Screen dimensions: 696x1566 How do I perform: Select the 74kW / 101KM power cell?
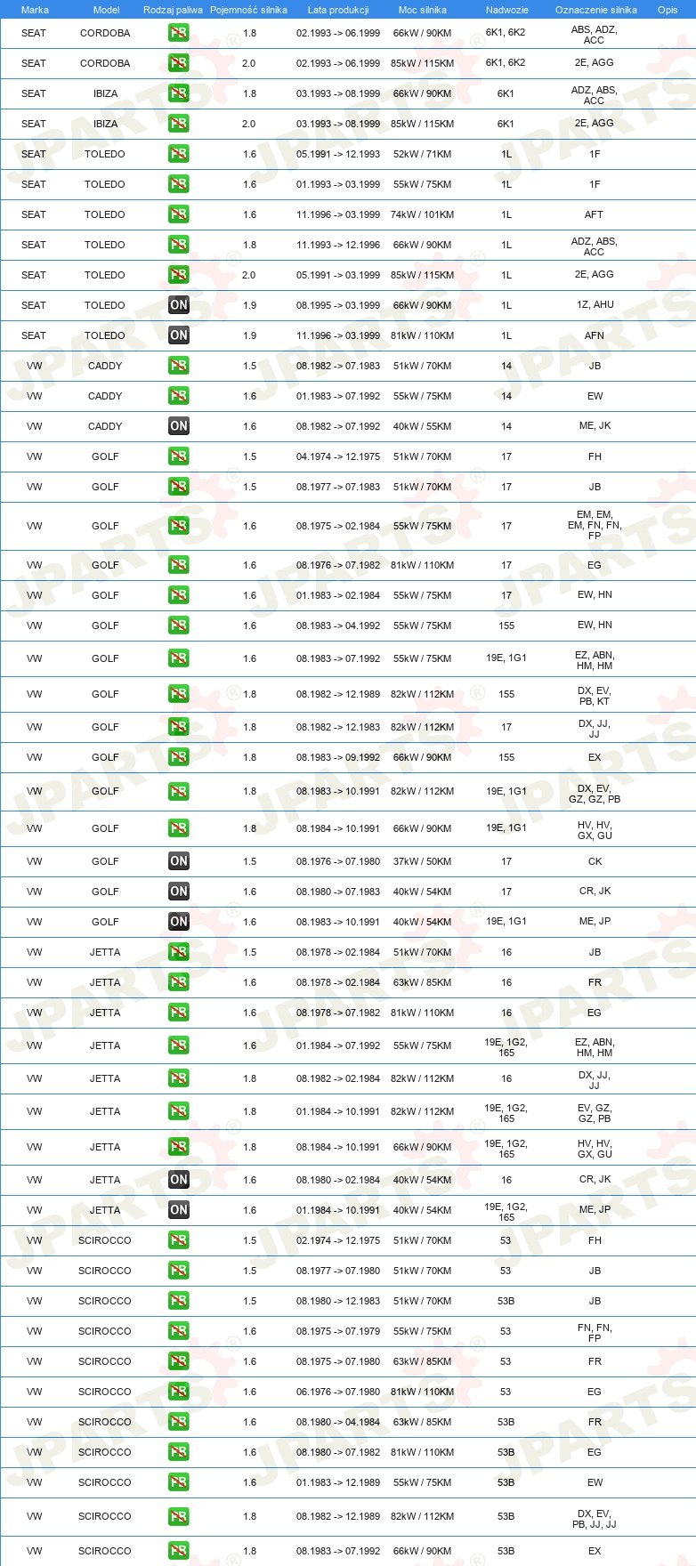point(423,214)
